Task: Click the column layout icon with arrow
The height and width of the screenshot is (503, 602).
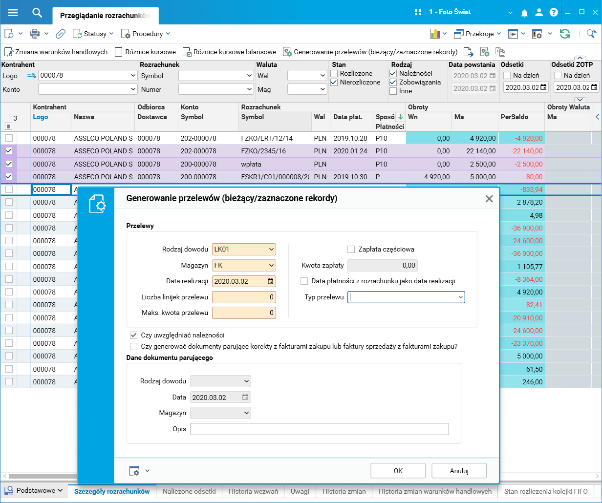Action: click(513, 34)
